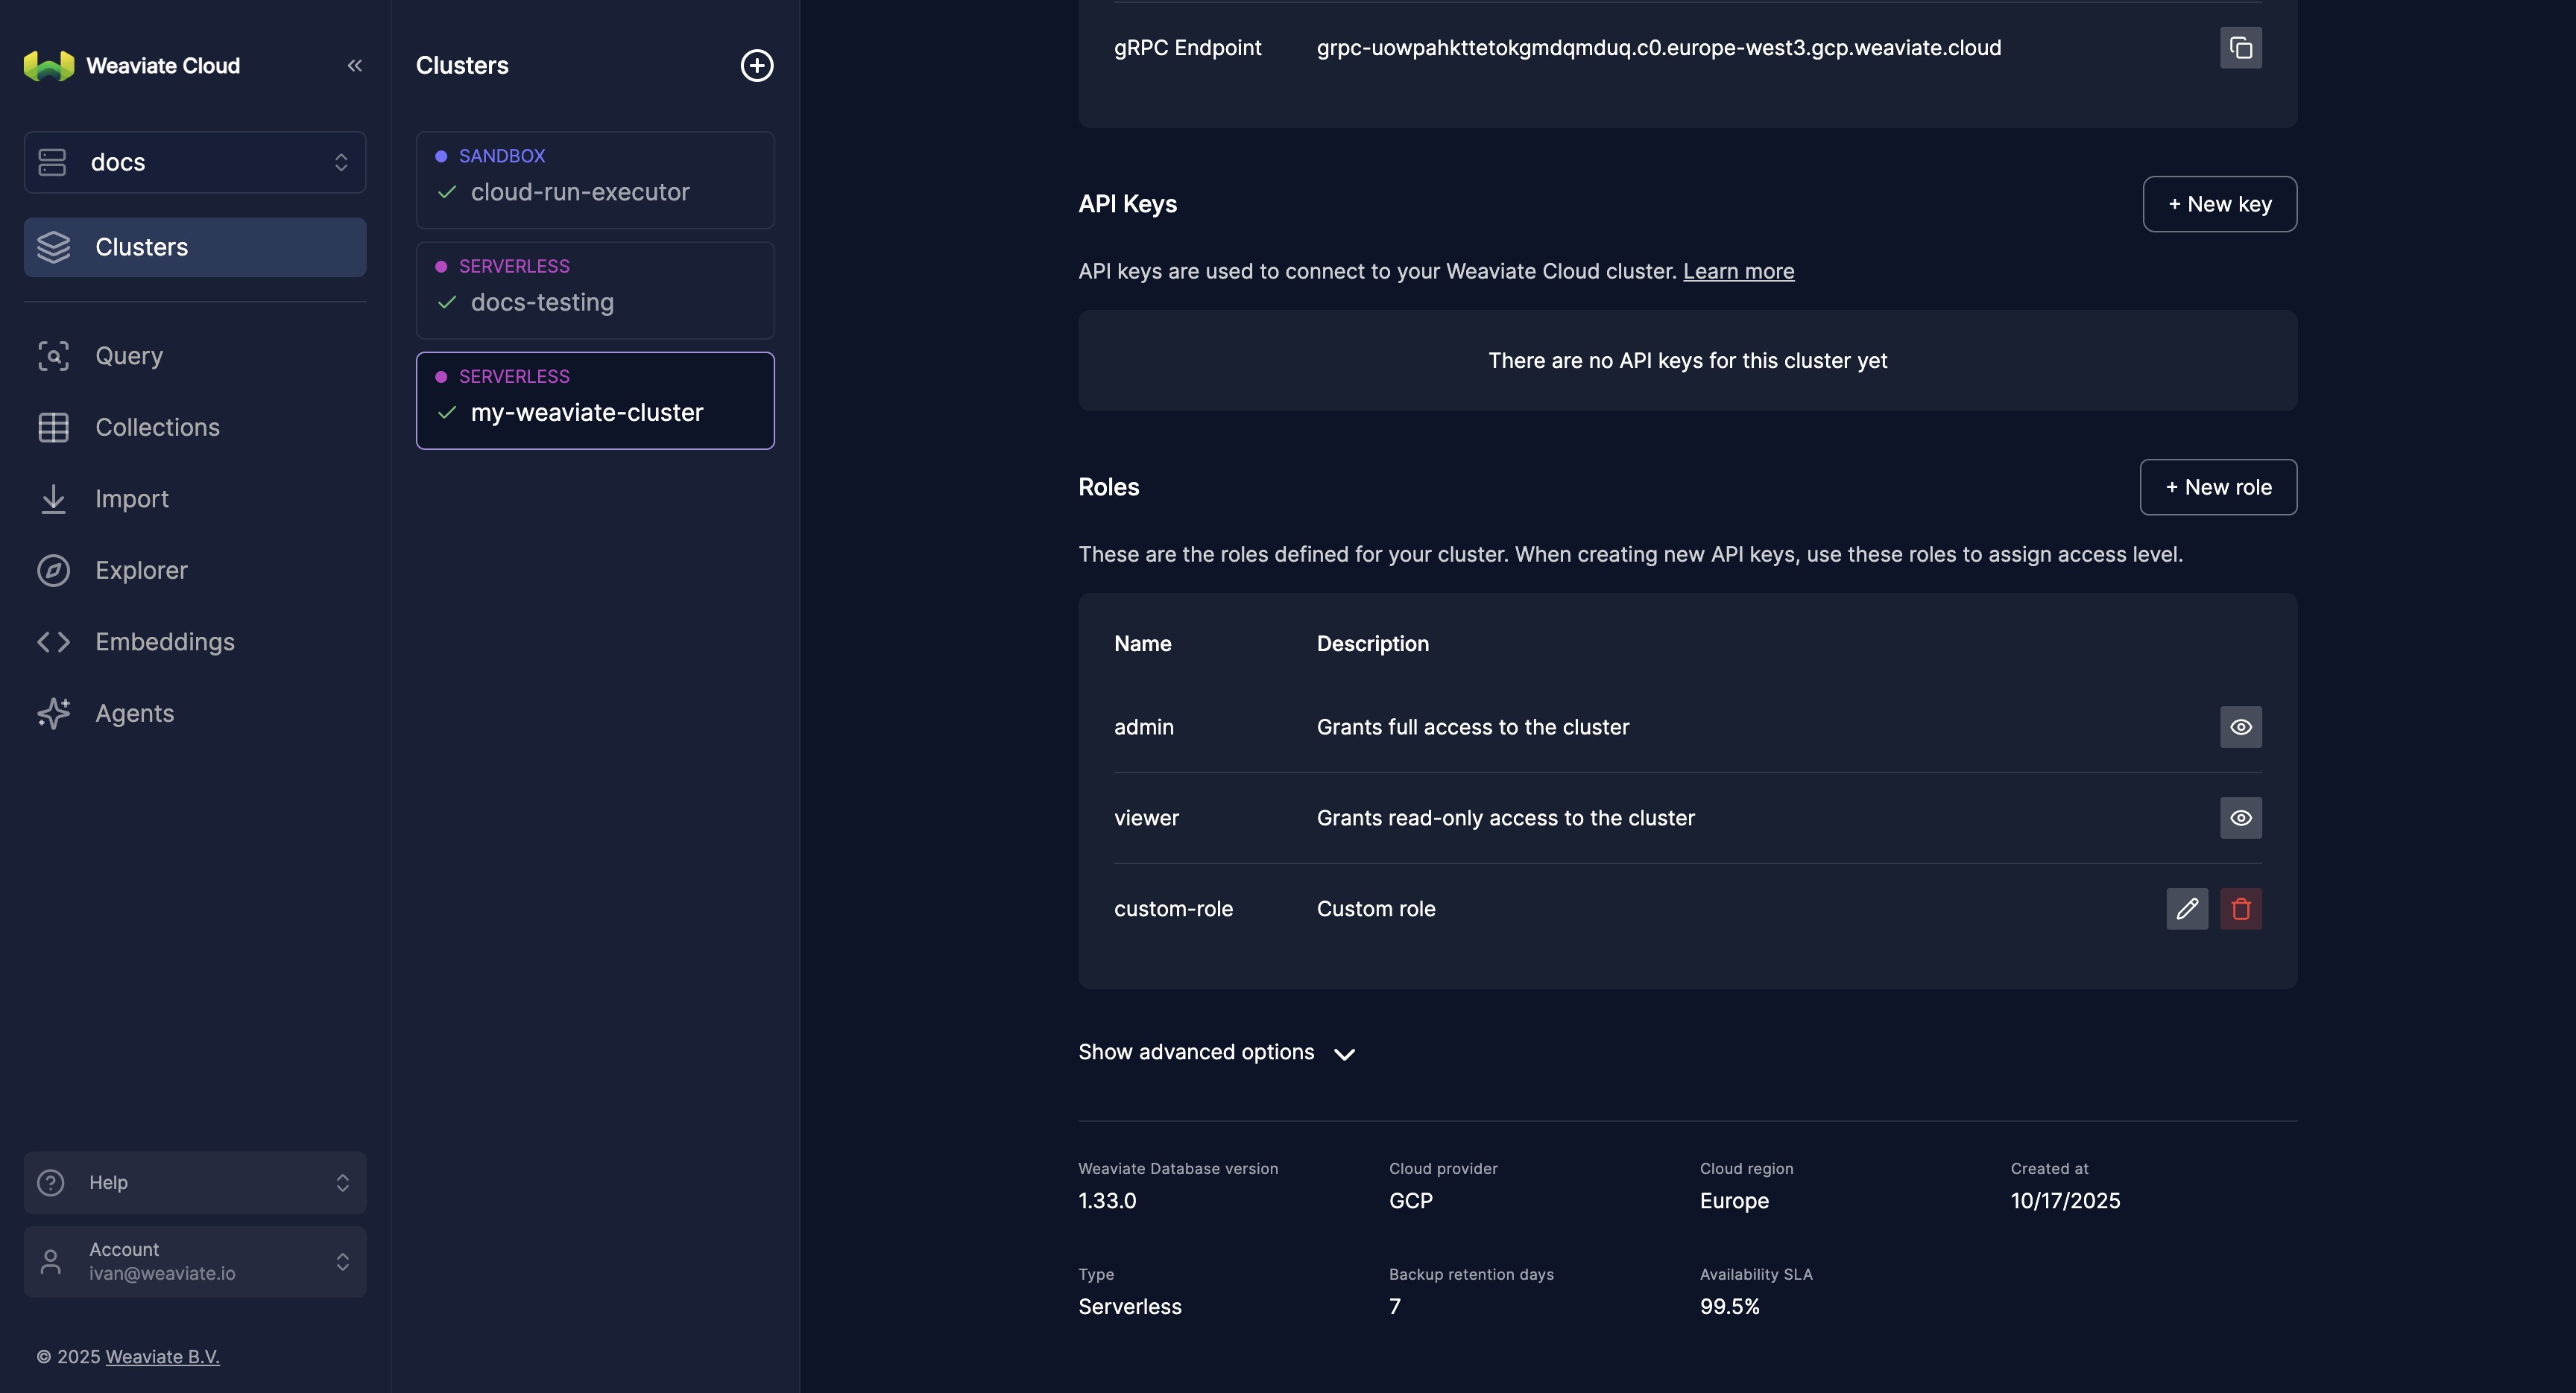The height and width of the screenshot is (1393, 2576).
Task: Add a new cluster with plus icon
Action: 756,66
